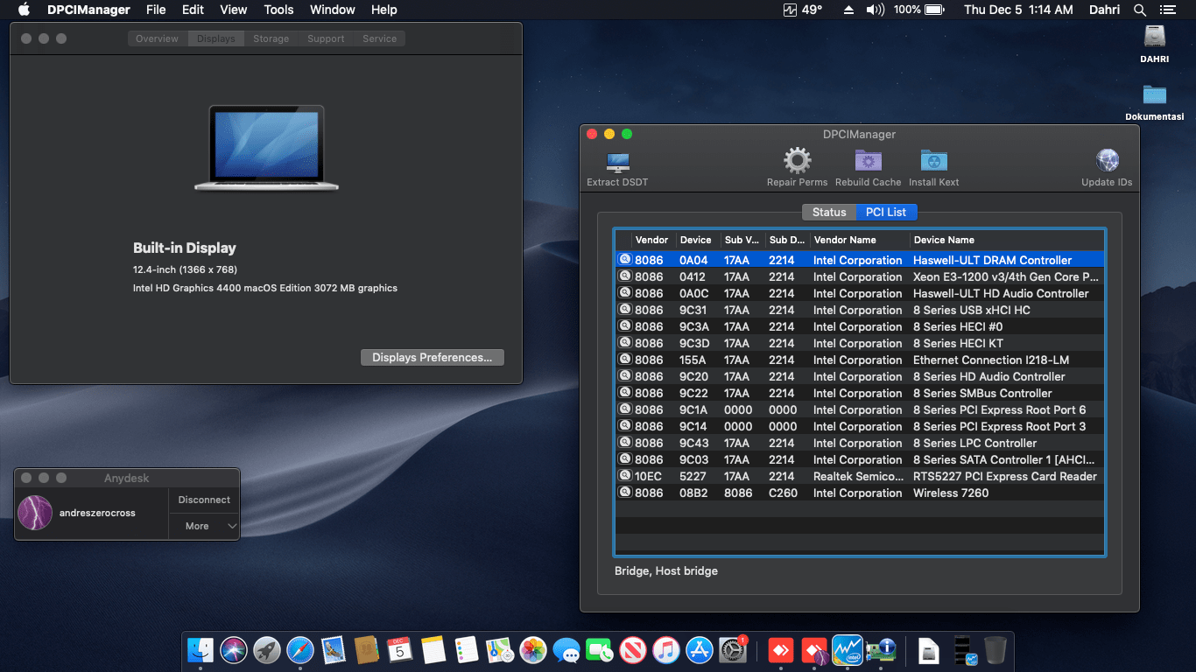Open Safari from the Dock
The image size is (1196, 672).
pyautogui.click(x=300, y=650)
